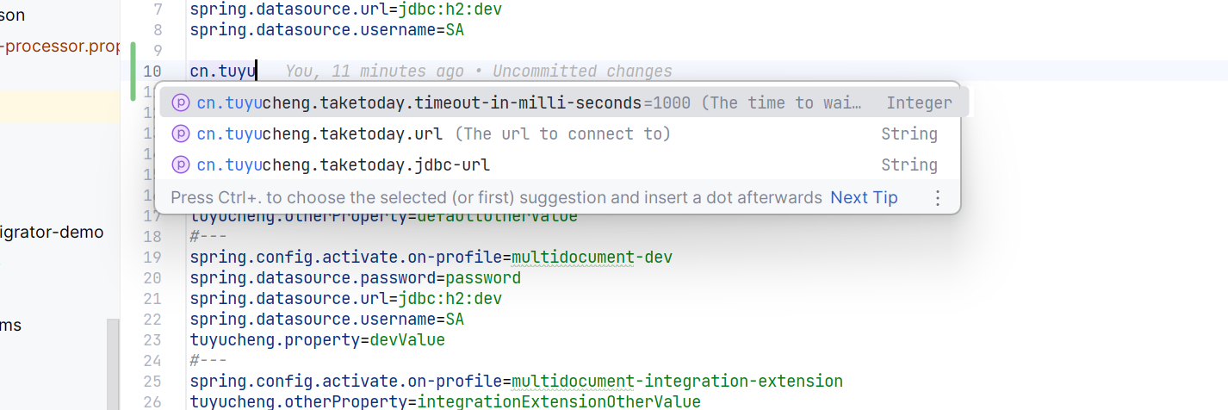Click line number 23 in the gutter

[152, 340]
